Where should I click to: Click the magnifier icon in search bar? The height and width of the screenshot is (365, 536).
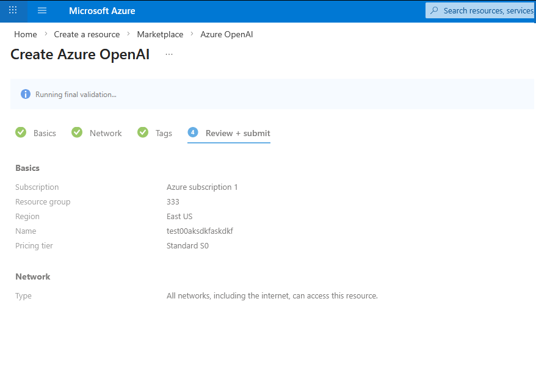pos(435,10)
